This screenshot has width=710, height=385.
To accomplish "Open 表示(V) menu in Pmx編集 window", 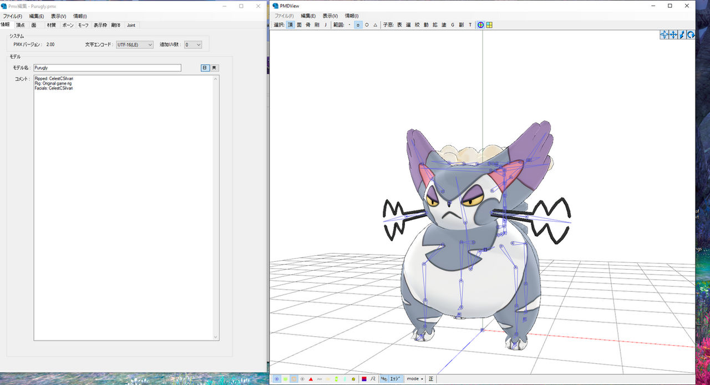I will click(58, 16).
